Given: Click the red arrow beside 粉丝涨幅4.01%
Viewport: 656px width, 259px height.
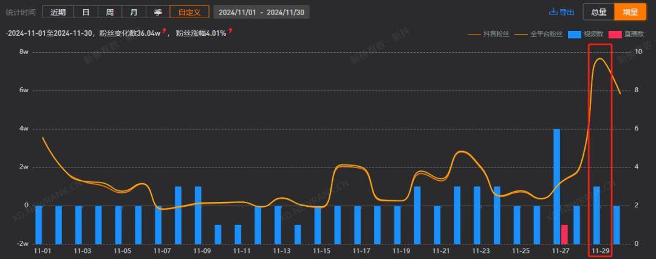Looking at the screenshot, I should [230, 32].
